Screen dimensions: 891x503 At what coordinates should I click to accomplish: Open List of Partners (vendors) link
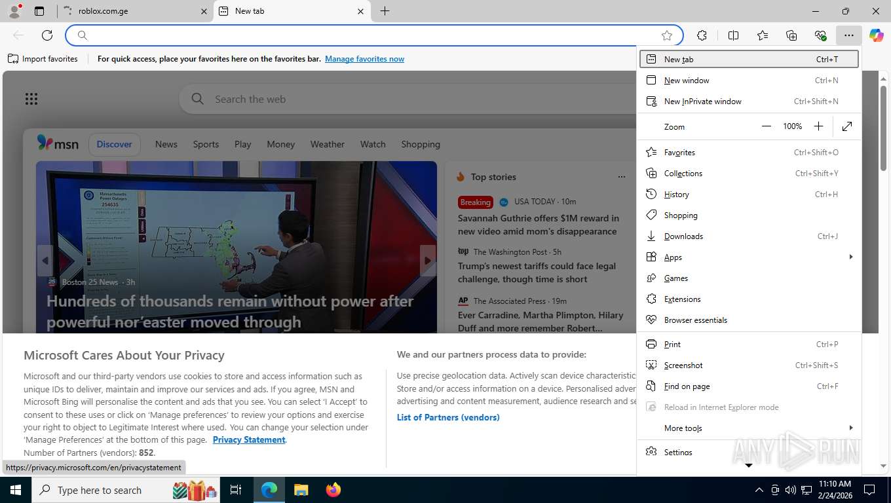click(448, 417)
